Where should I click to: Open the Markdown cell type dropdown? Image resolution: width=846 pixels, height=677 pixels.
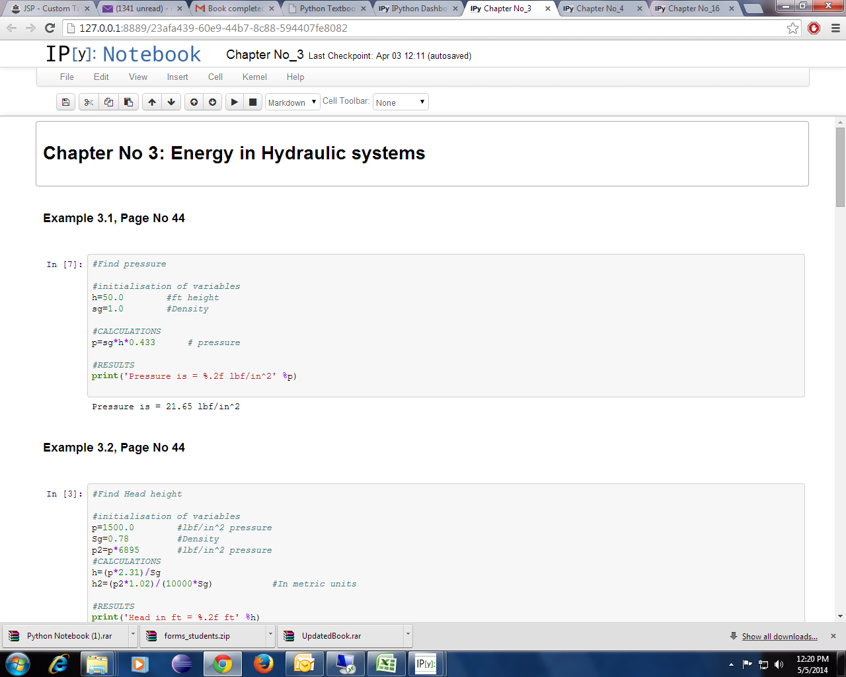click(x=292, y=102)
